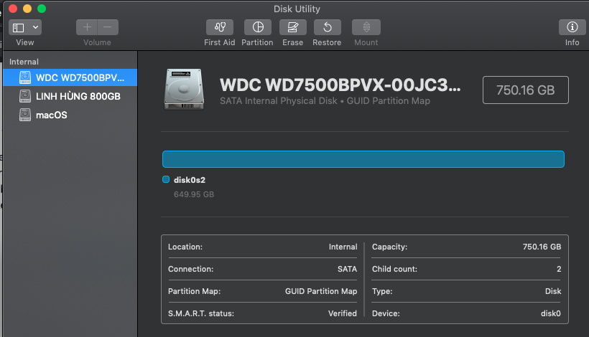
Task: Click the blue partition usage bar
Action: [x=363, y=159]
